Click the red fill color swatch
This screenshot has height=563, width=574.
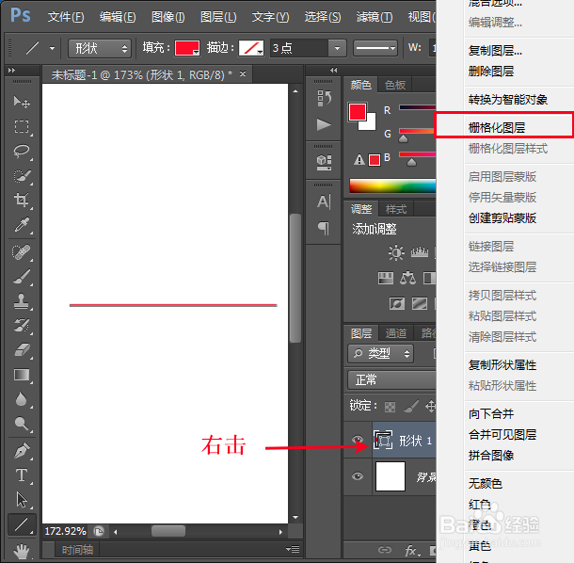pos(187,48)
